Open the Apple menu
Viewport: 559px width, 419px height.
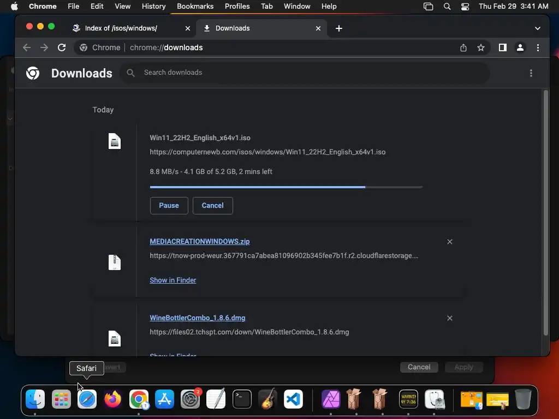pos(14,7)
